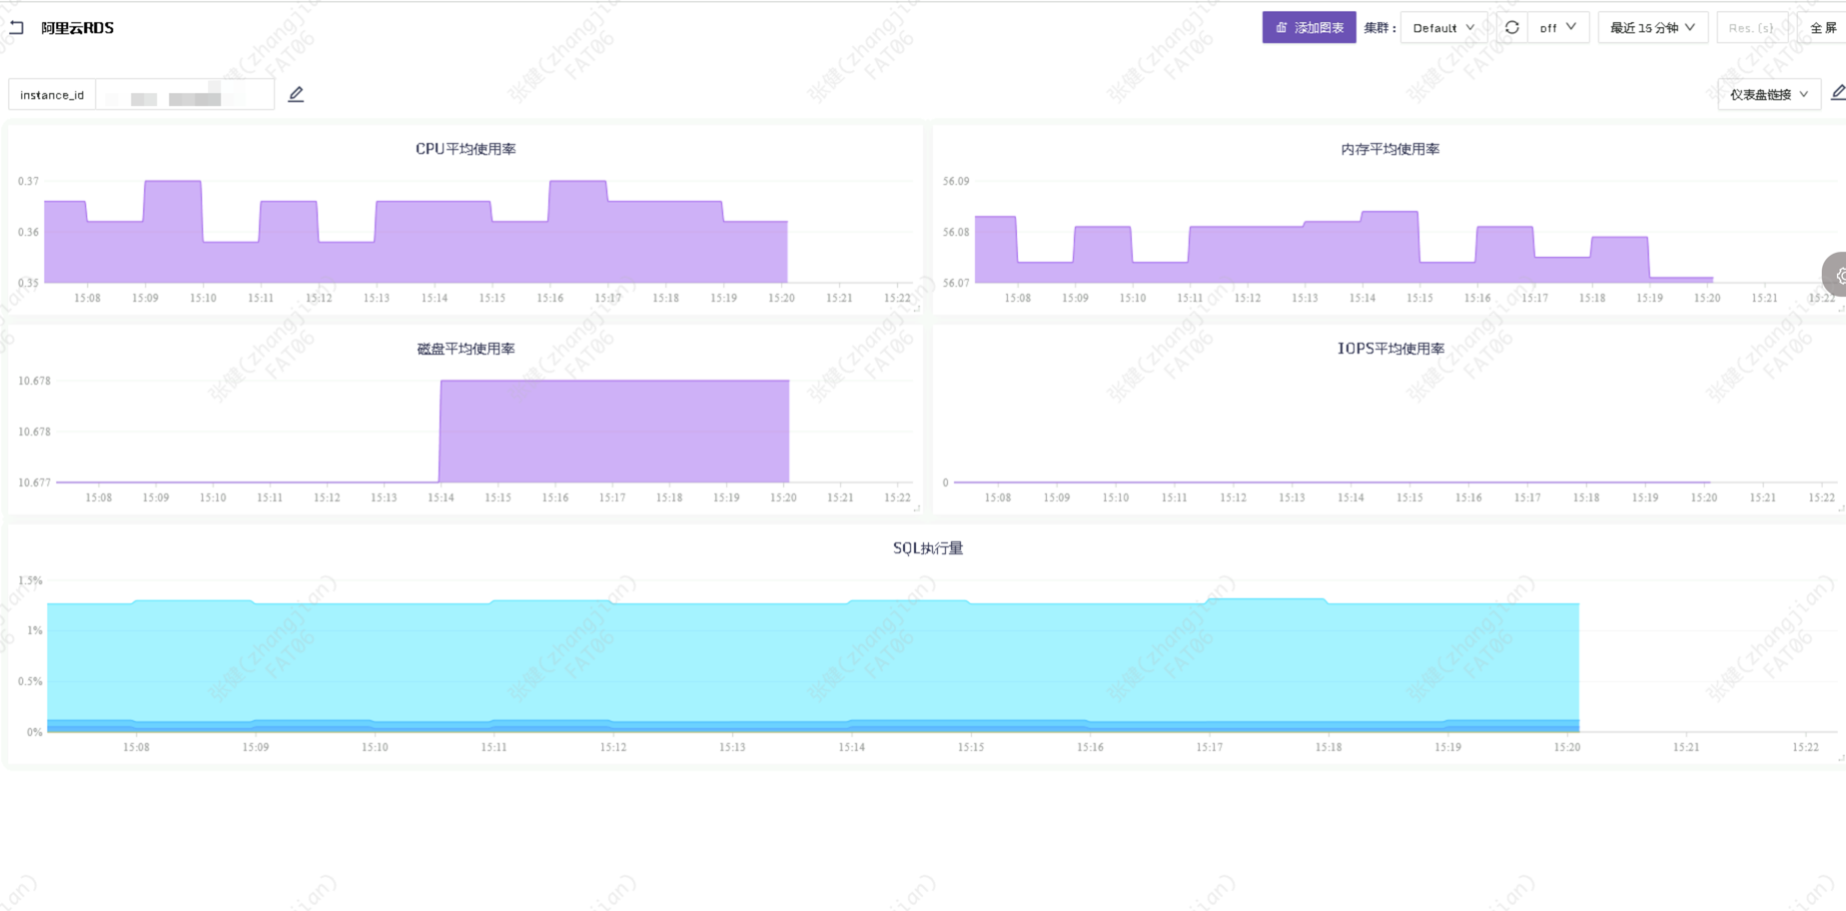Open the floating gear settings on right edge
Viewport: 1846px width, 911px height.
1838,275
